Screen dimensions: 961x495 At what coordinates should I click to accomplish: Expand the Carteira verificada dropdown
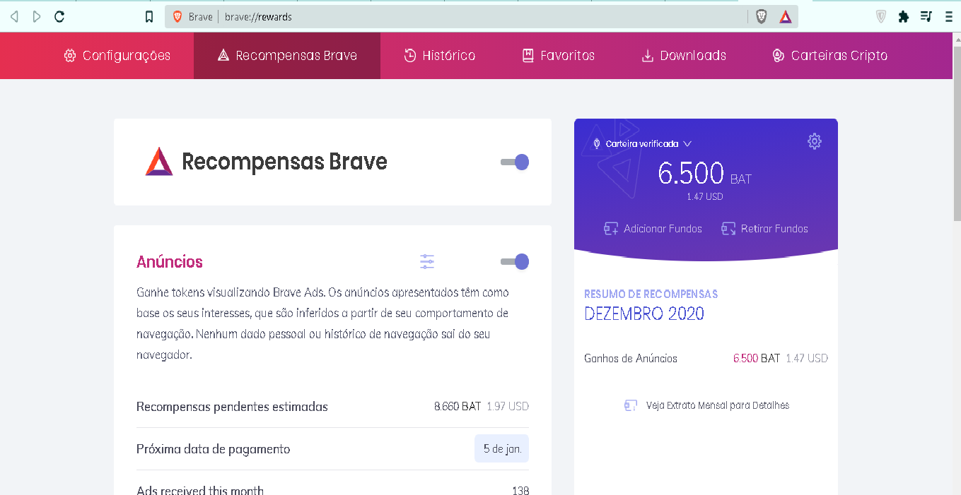coord(642,143)
